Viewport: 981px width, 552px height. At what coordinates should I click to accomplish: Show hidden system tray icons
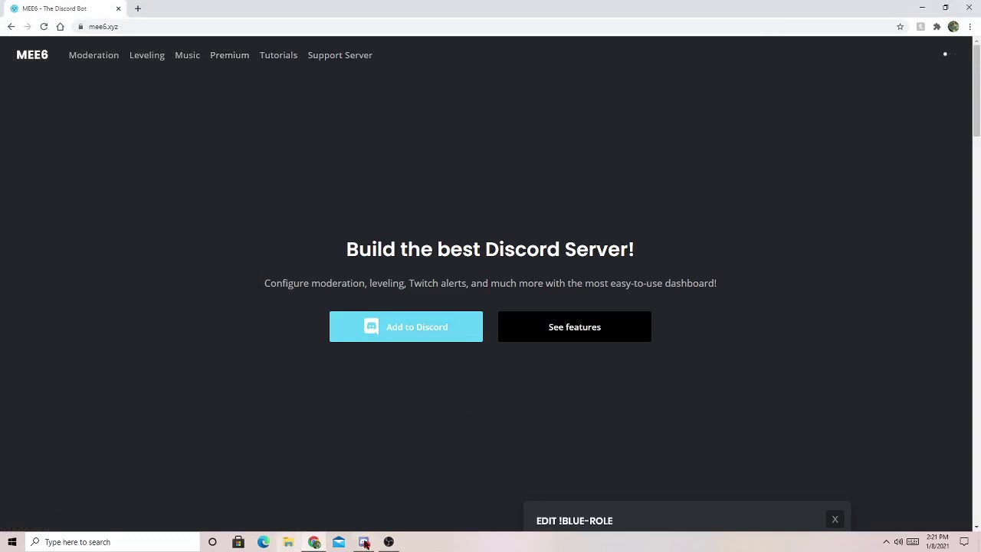pyautogui.click(x=886, y=542)
